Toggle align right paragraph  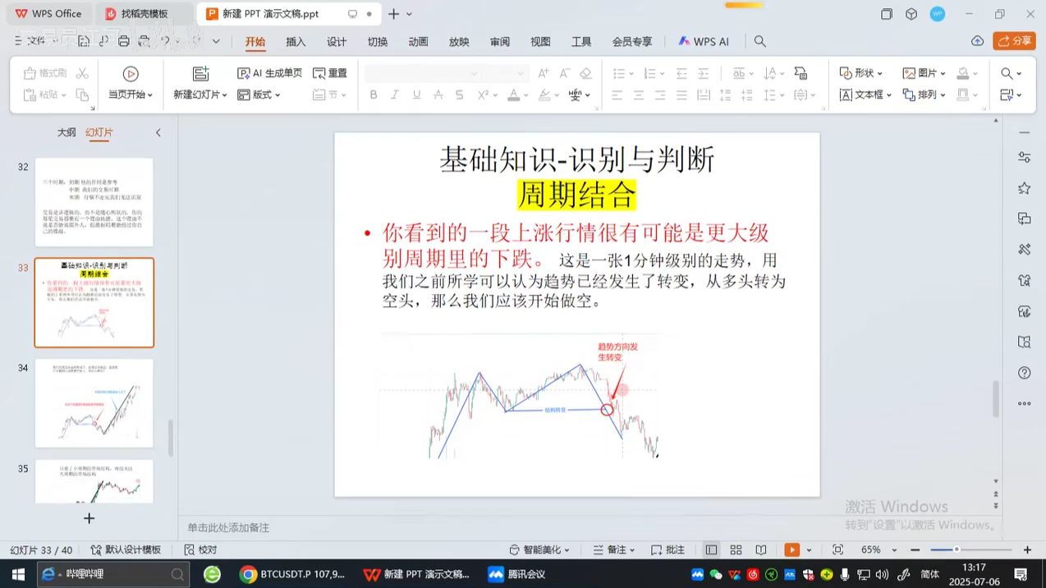pos(660,94)
